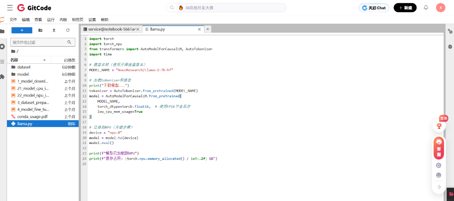The image size is (454, 201).
Task: Click the 天启 Chat button
Action: point(374,8)
